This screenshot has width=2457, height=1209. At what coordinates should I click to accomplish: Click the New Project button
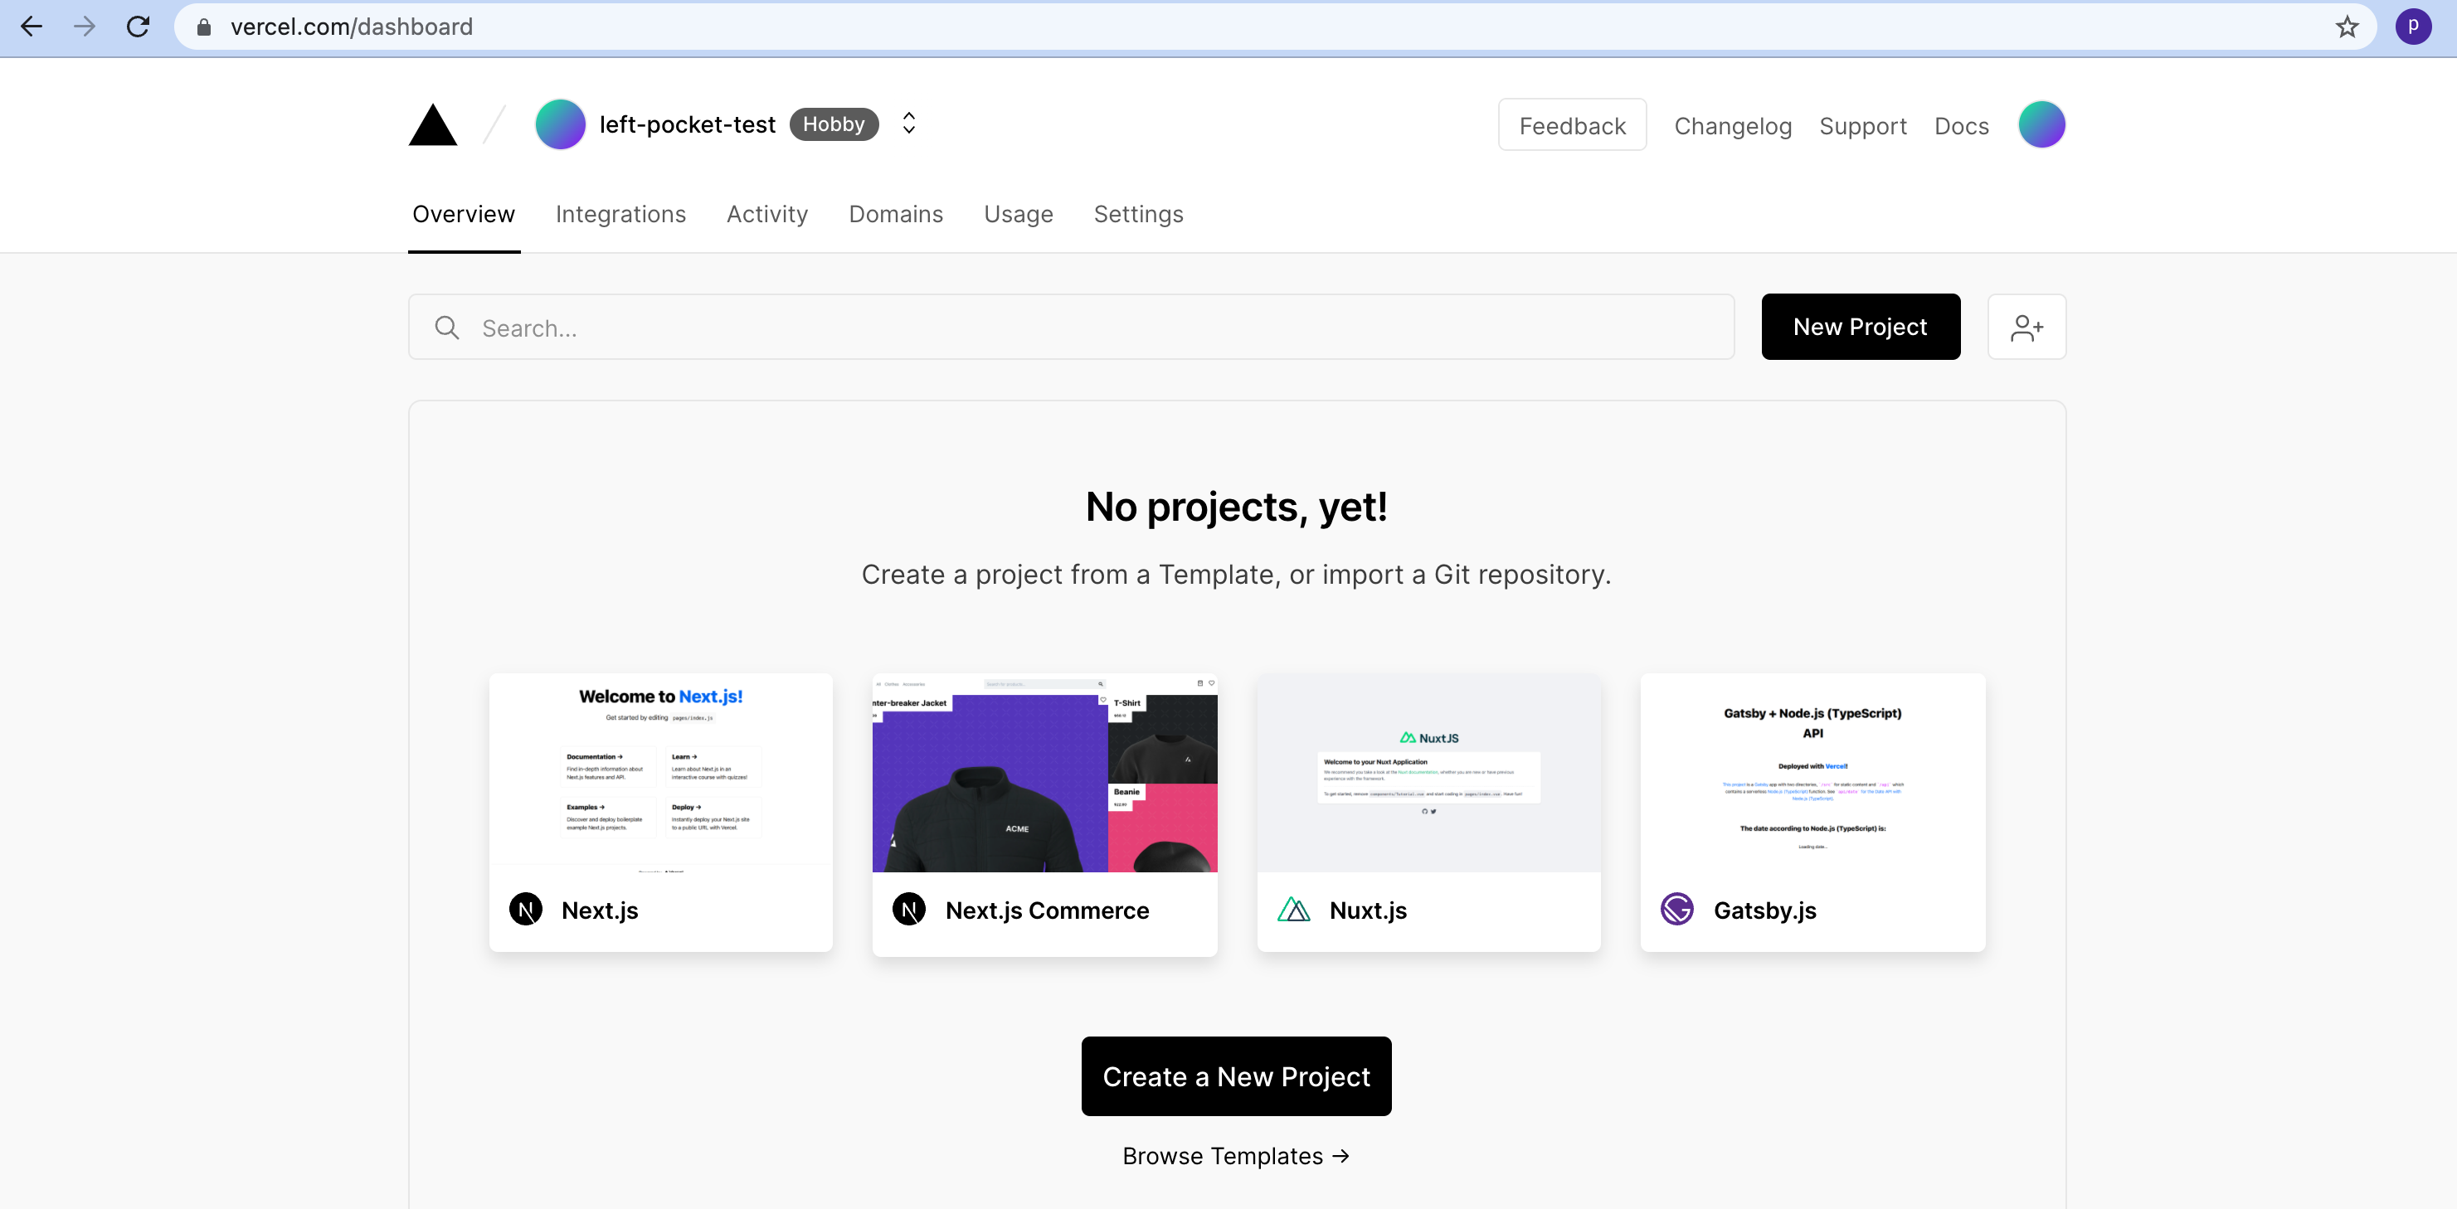click(x=1860, y=326)
